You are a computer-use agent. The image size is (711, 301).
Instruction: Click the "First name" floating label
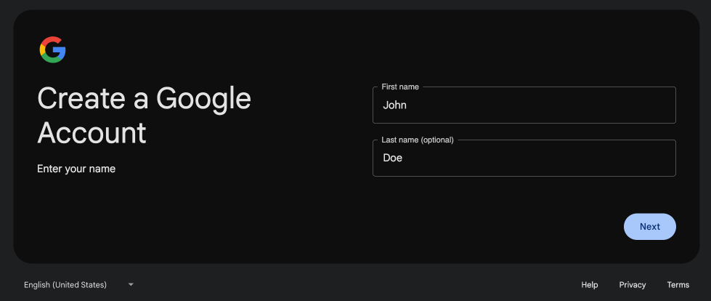pos(400,87)
